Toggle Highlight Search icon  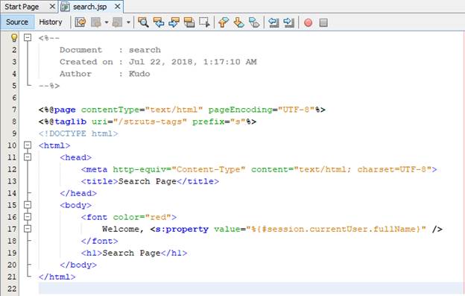pyautogui.click(x=189, y=22)
